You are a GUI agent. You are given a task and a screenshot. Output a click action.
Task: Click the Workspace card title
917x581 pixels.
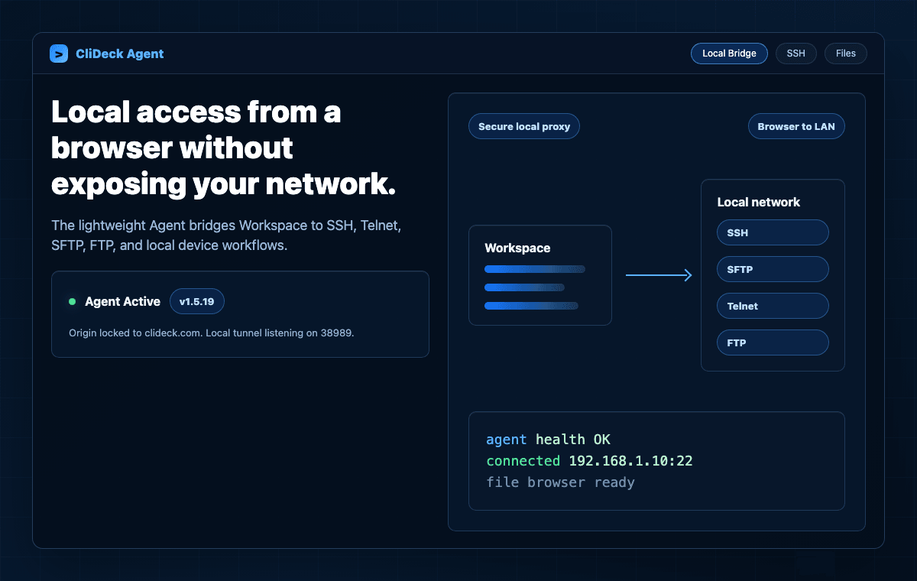[517, 248]
